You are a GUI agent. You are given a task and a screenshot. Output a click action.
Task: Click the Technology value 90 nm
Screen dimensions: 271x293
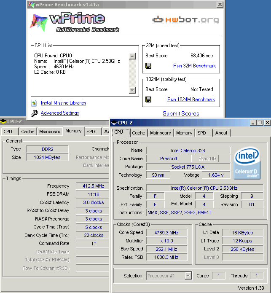click(x=158, y=175)
